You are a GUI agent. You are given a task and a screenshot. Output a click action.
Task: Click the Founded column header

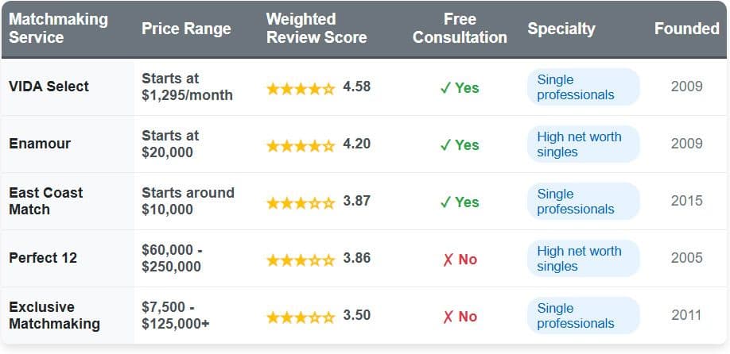click(686, 29)
